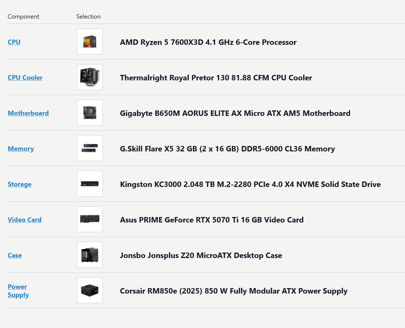Click G.Skill Flare X5 32 GB name
Screen dimensions: 405x328
pos(227,149)
